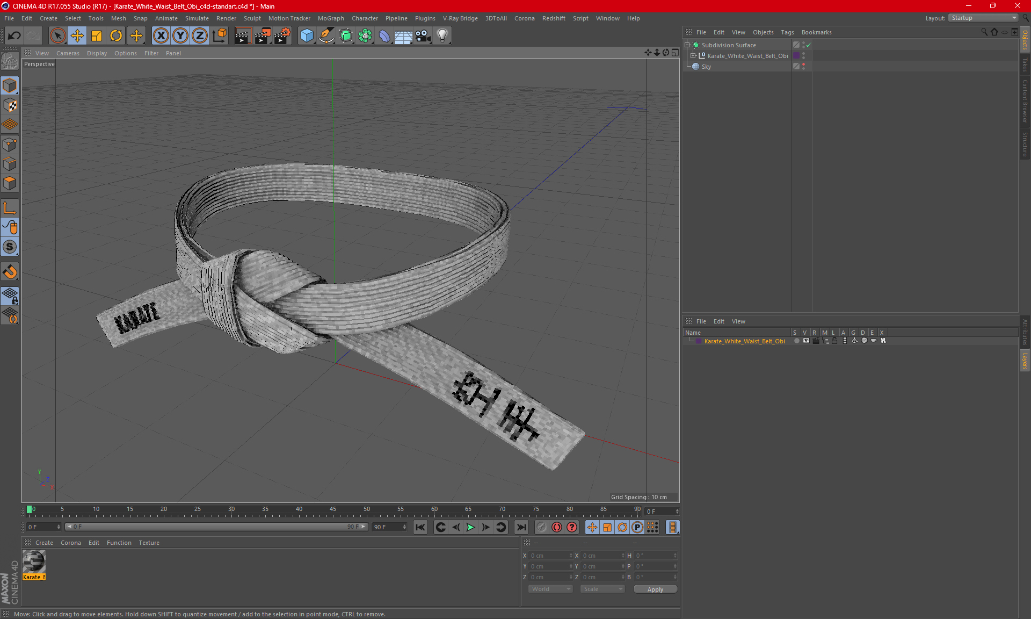
Task: Switch to Polygons mode
Action: click(x=10, y=183)
